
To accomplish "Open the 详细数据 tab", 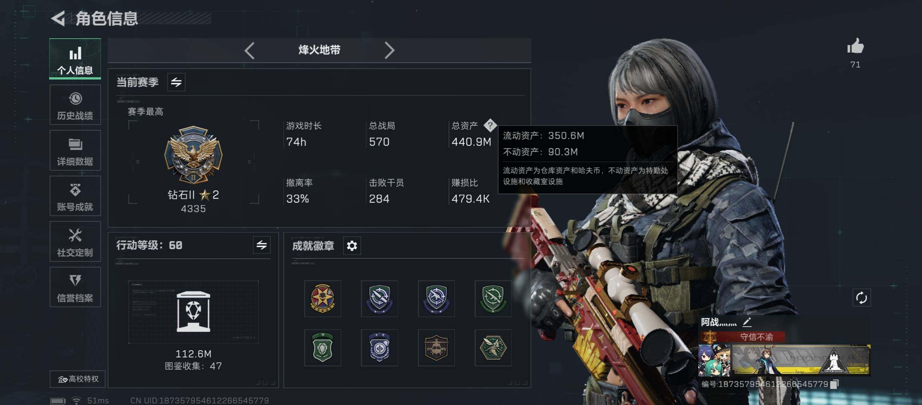I will click(75, 150).
